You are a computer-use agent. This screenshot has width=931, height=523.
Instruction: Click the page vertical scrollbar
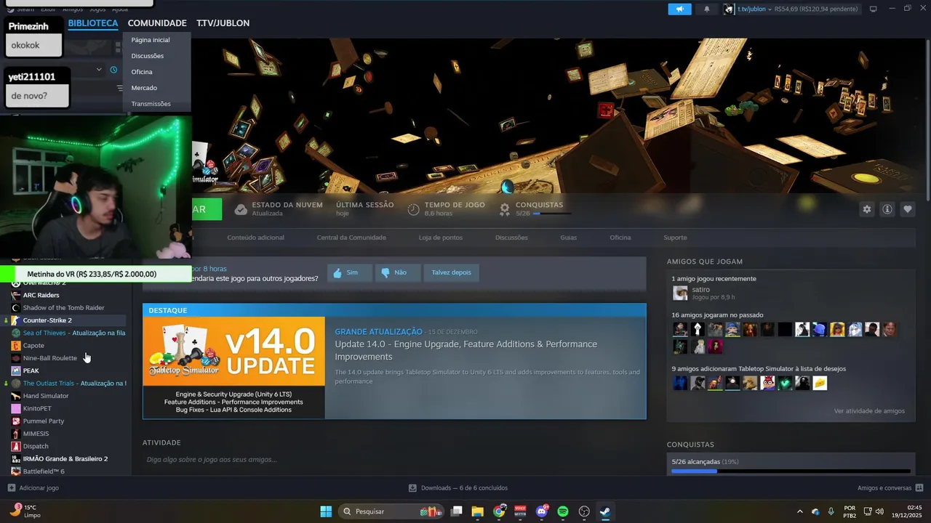coord(927,120)
